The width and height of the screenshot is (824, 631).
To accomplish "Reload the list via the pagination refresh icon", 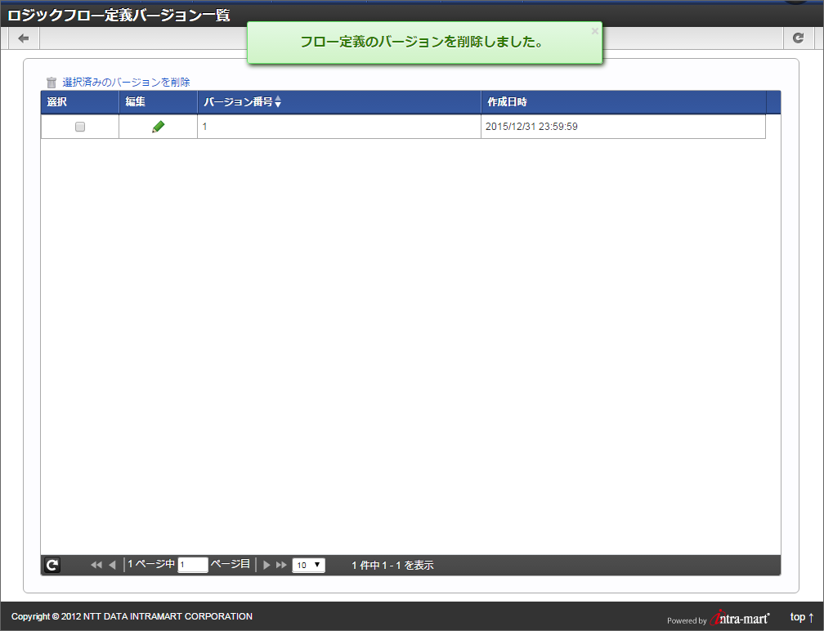I will click(x=51, y=564).
